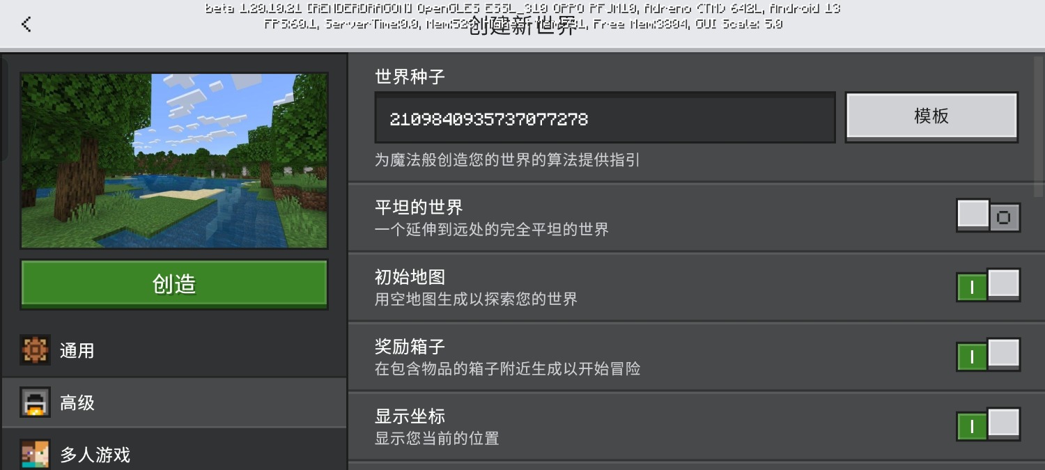This screenshot has width=1045, height=470.
Task: Turn off the 奖励箱子 switch
Action: point(988,355)
